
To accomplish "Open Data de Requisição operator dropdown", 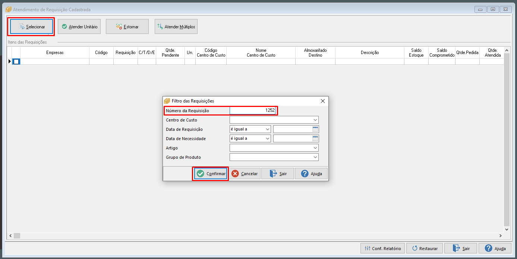I will [x=267, y=129].
